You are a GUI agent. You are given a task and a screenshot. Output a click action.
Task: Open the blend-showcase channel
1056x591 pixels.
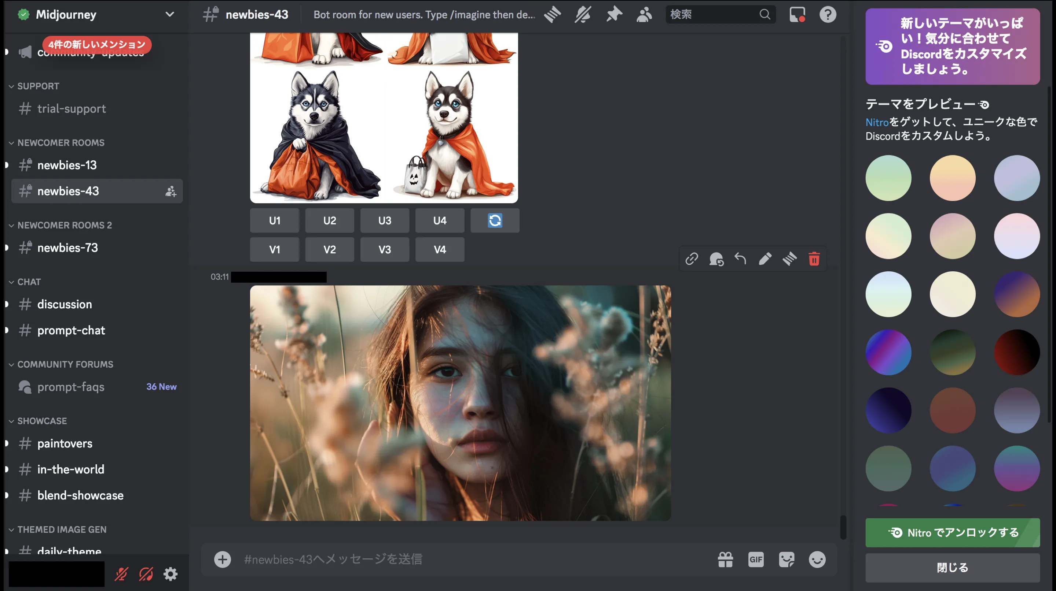(x=97, y=495)
